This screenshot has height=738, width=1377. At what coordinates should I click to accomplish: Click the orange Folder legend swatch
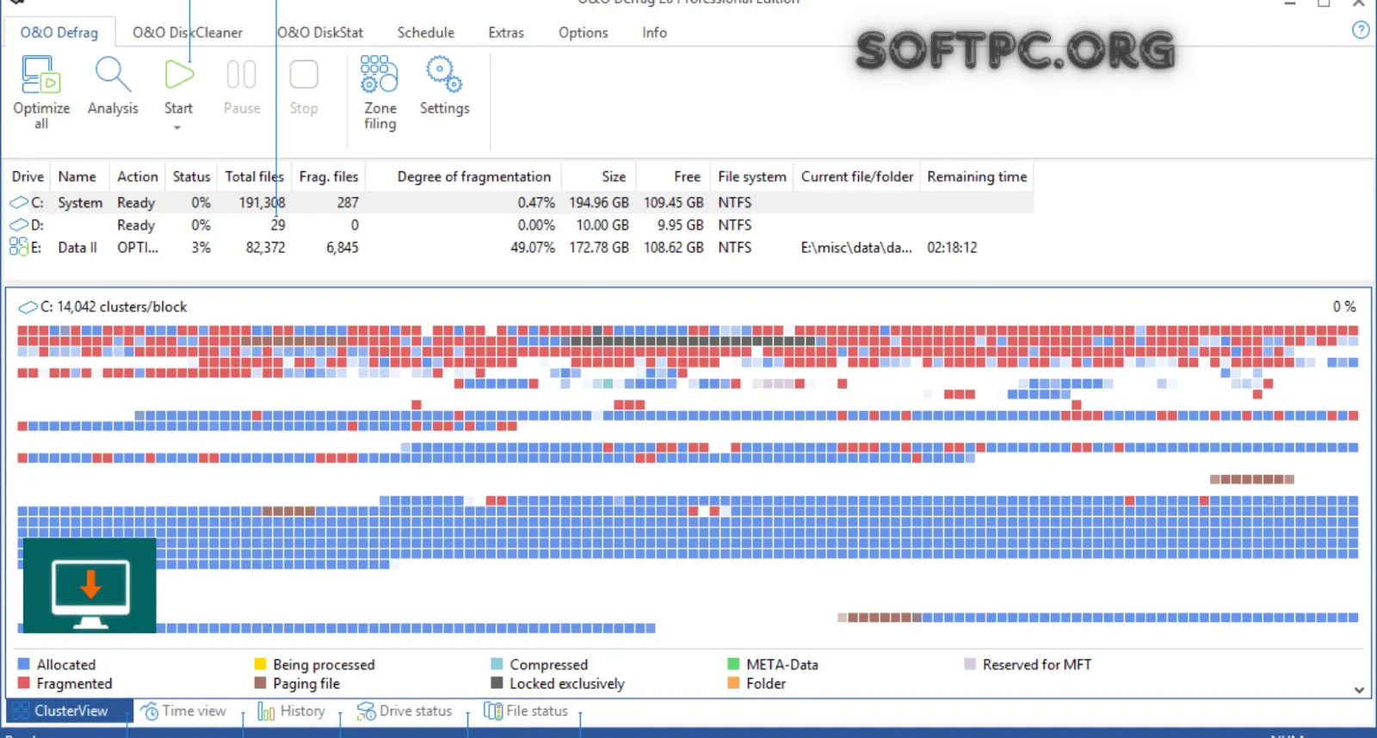733,683
